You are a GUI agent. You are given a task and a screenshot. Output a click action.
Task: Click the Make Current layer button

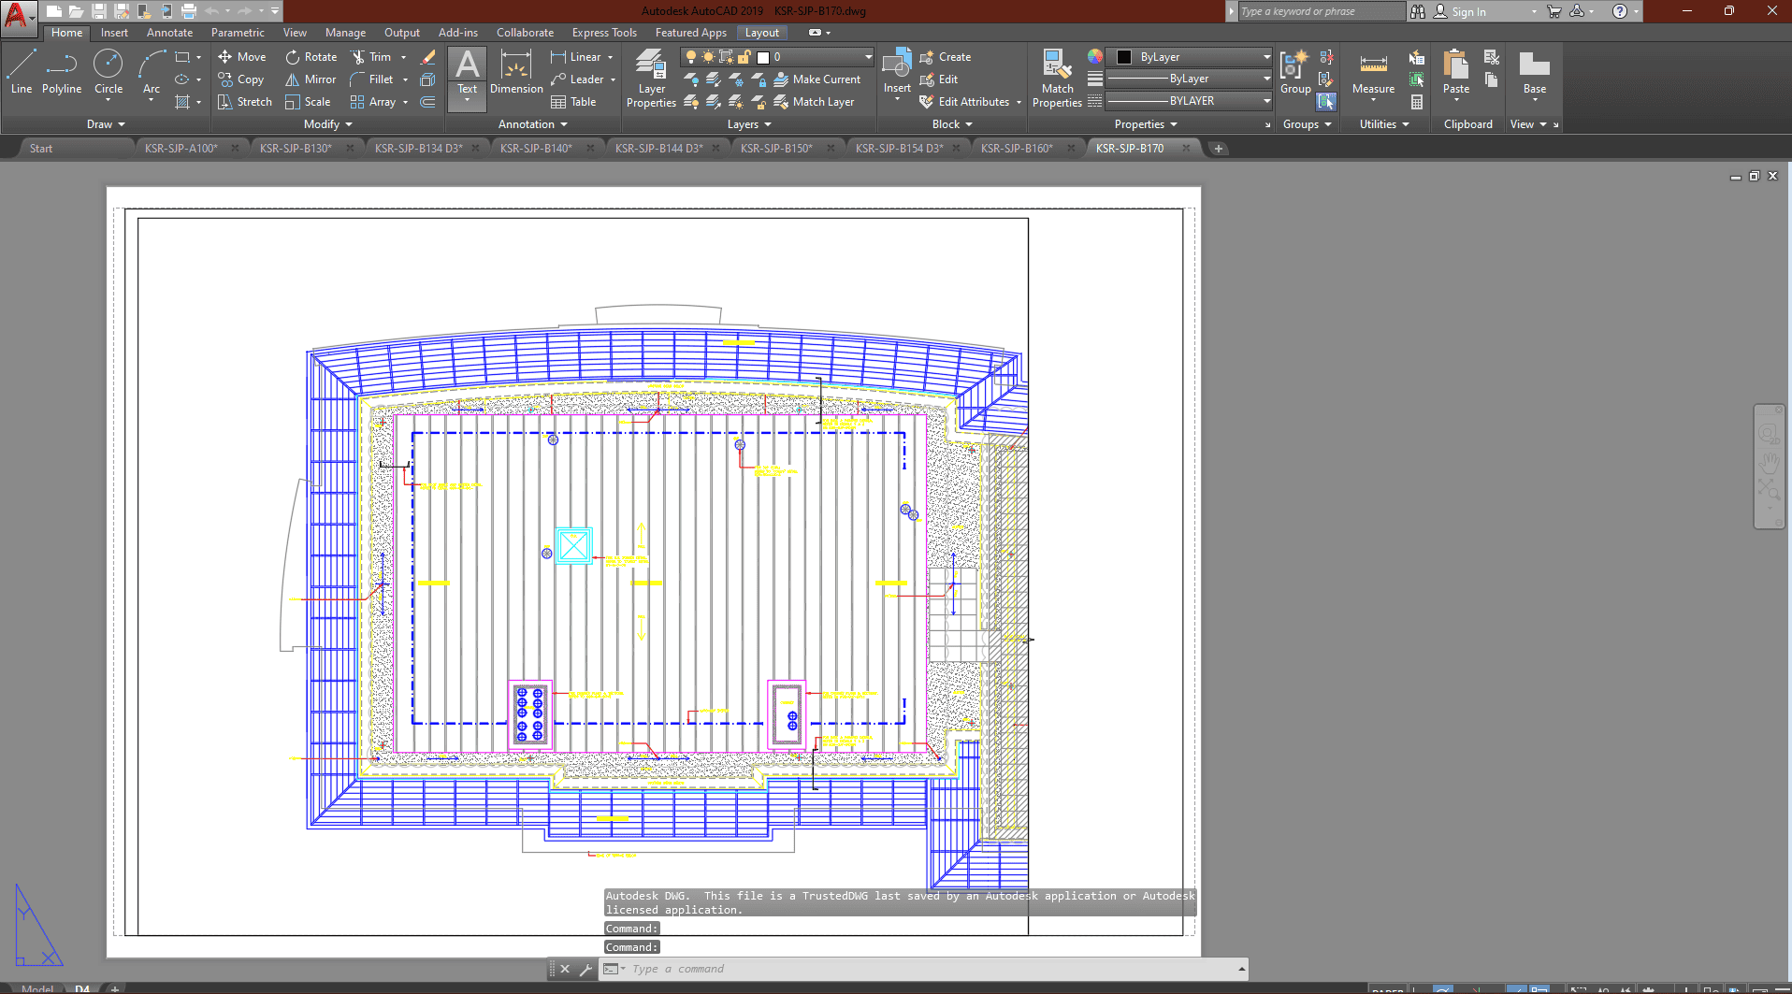pos(817,79)
